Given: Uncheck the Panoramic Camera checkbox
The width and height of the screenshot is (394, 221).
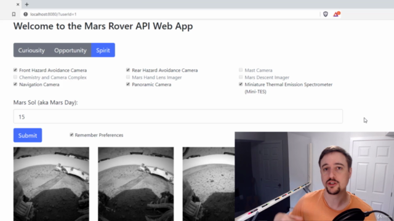Looking at the screenshot, I should coord(128,84).
